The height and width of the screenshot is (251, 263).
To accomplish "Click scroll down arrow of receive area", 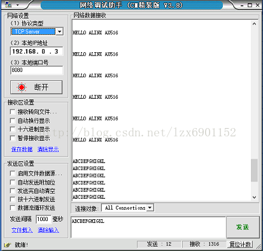I will pos(254,197).
